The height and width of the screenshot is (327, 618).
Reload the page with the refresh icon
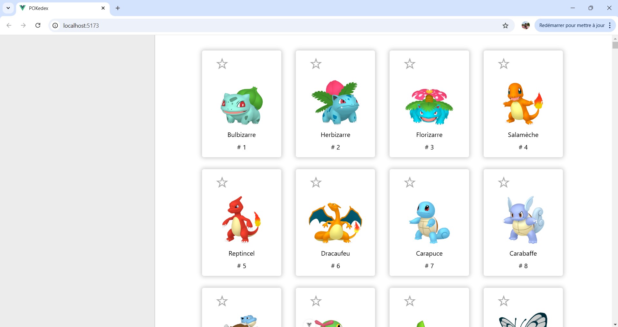click(38, 25)
